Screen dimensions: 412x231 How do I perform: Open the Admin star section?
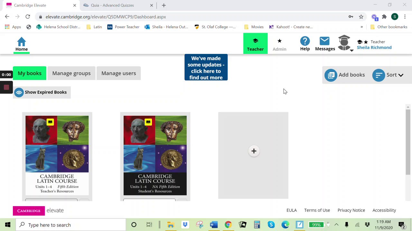click(x=279, y=44)
